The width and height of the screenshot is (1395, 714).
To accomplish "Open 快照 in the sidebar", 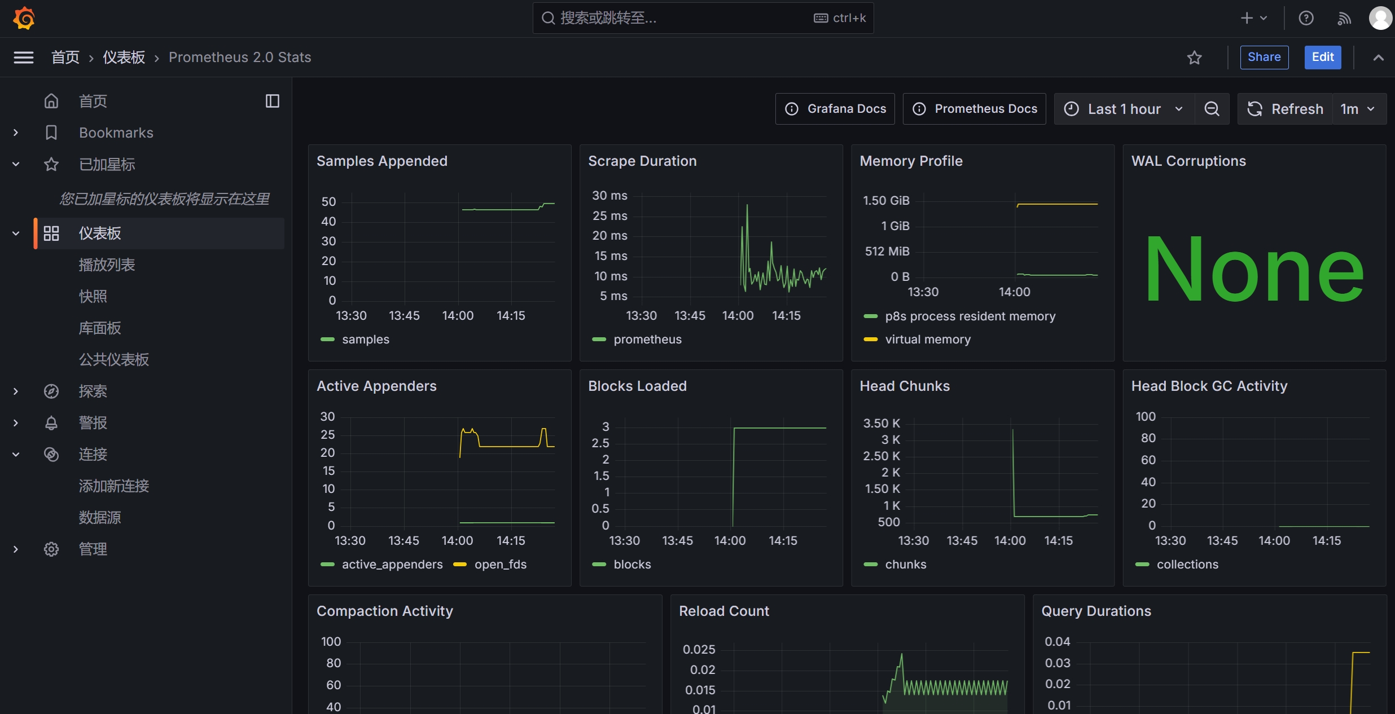I will [93, 296].
